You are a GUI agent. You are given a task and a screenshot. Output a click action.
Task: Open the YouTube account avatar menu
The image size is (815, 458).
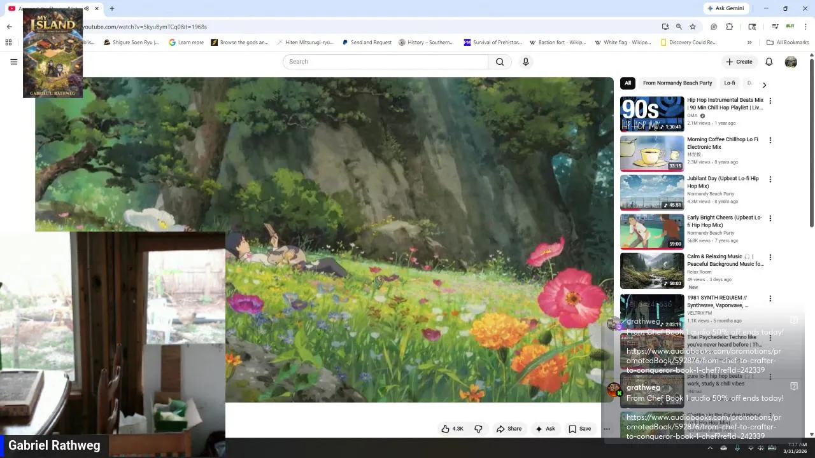791,62
